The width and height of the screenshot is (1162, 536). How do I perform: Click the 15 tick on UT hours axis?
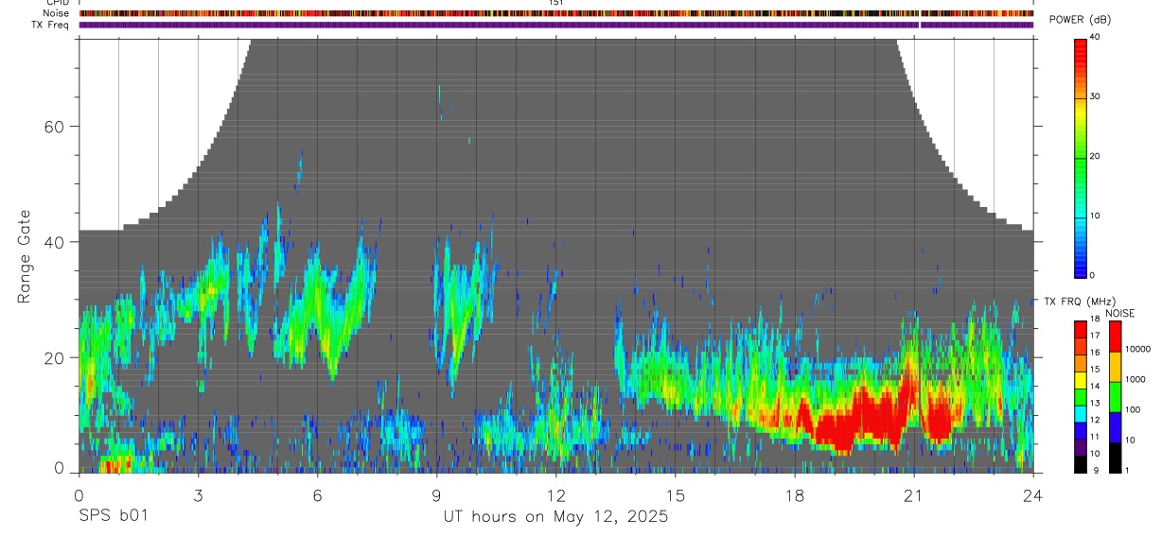(x=676, y=495)
